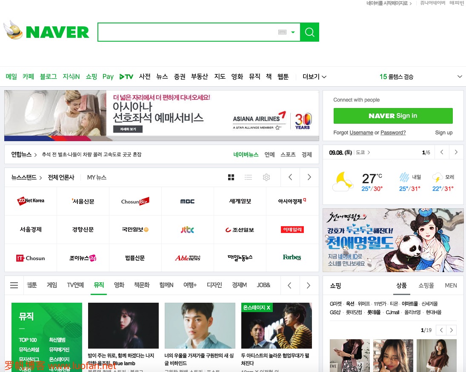
Task: Open the 스포츠 news category link
Action: pos(288,154)
